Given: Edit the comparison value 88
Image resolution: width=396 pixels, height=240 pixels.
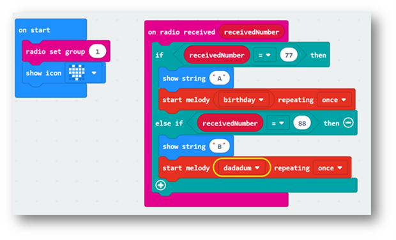Looking at the screenshot, I should (x=302, y=124).
